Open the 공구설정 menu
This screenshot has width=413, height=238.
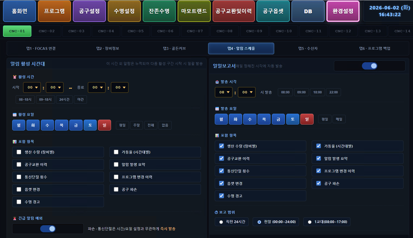pyautogui.click(x=89, y=11)
